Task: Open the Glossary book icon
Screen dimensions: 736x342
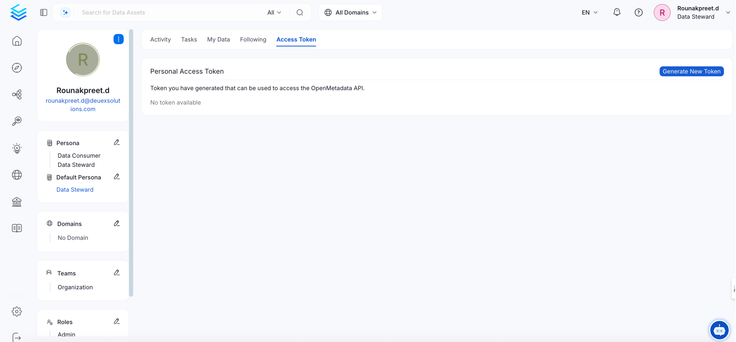Action: coord(17,228)
